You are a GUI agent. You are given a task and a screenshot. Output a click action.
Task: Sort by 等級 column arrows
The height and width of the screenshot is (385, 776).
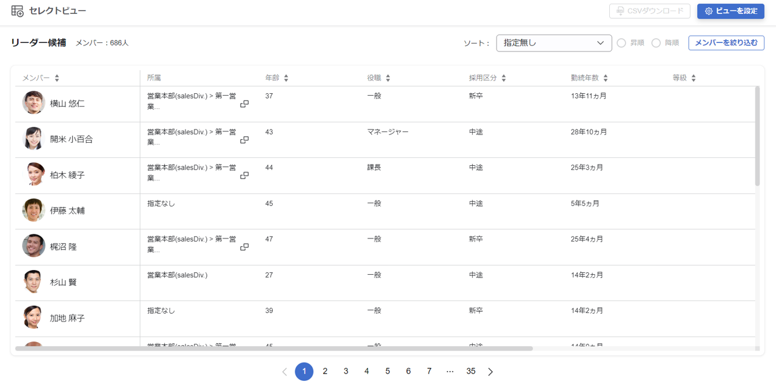tap(694, 78)
